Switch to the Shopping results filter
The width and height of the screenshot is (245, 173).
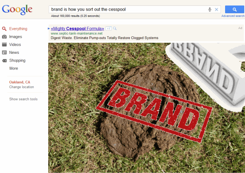click(x=17, y=60)
